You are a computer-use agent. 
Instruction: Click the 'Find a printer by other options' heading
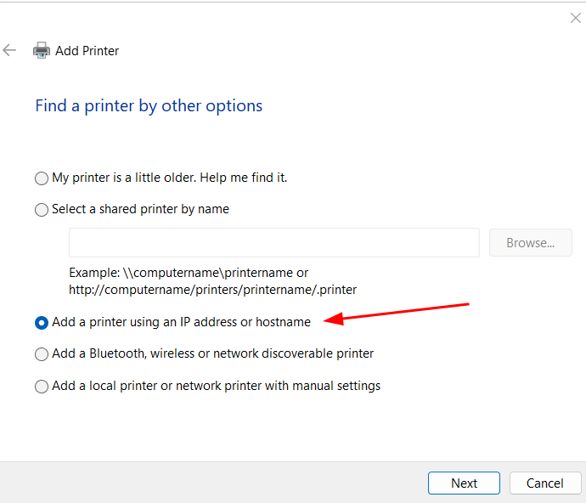point(149,105)
